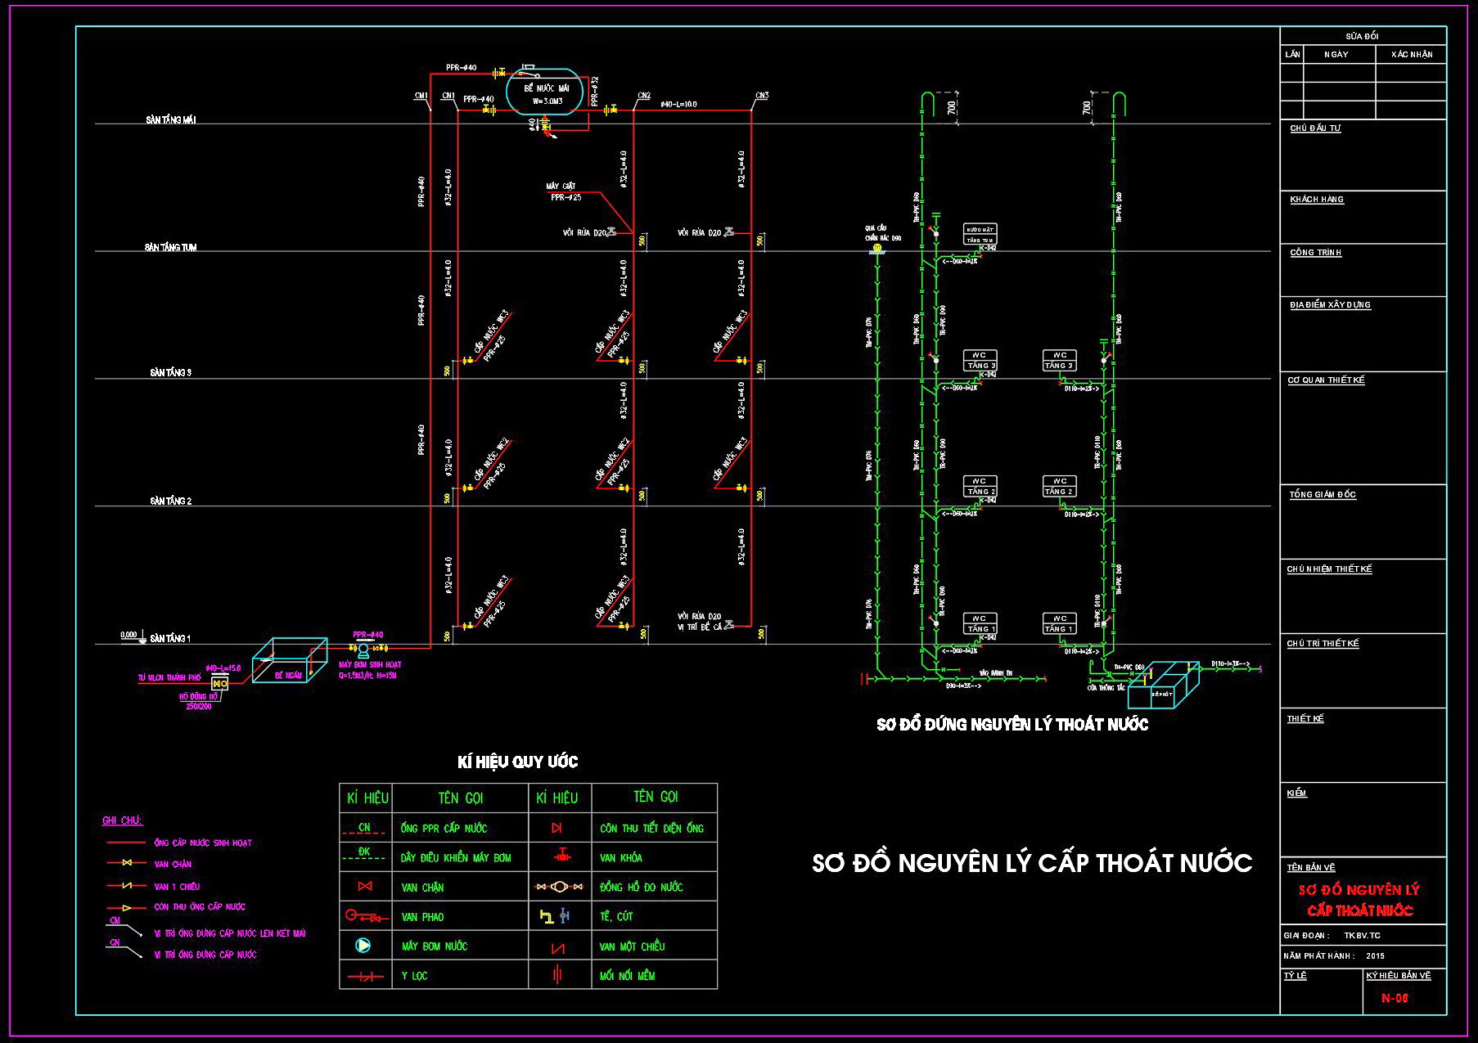Select the Van Một Chiều check valve symbol
This screenshot has height=1043, width=1478.
[558, 947]
